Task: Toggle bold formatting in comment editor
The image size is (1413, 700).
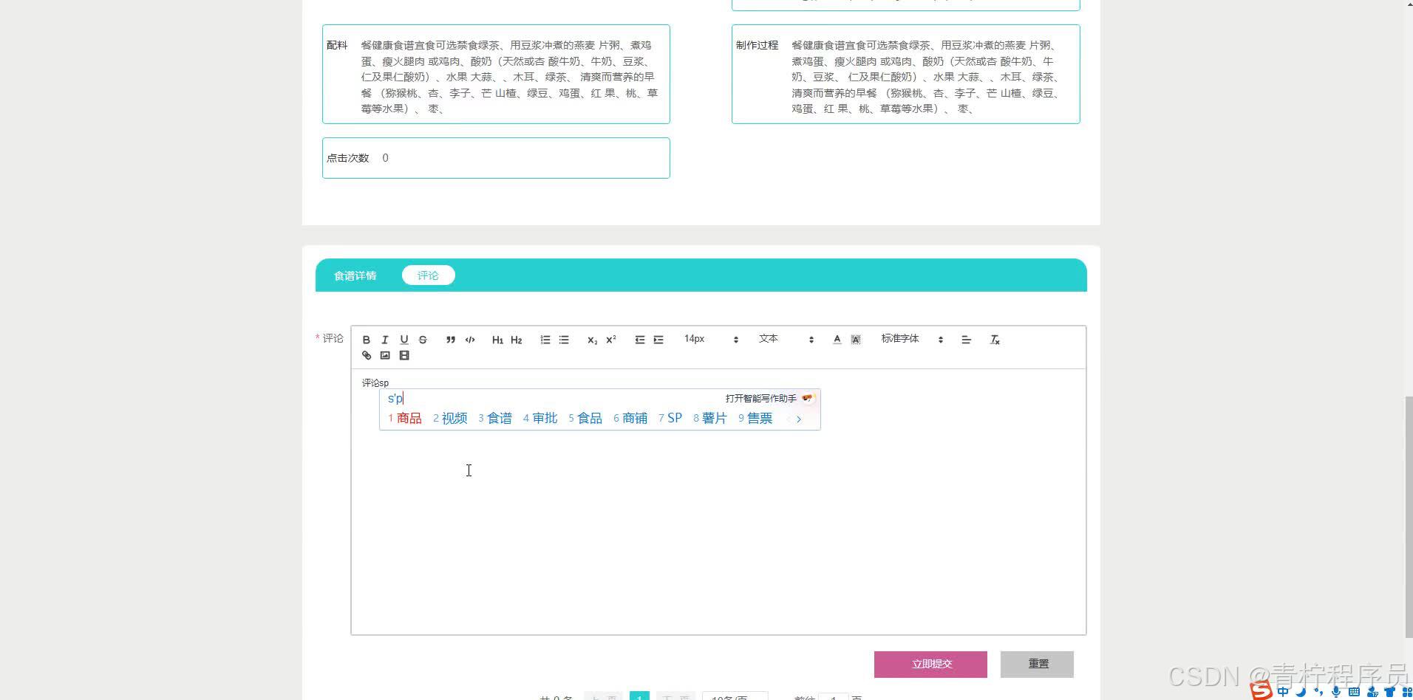Action: coord(366,340)
